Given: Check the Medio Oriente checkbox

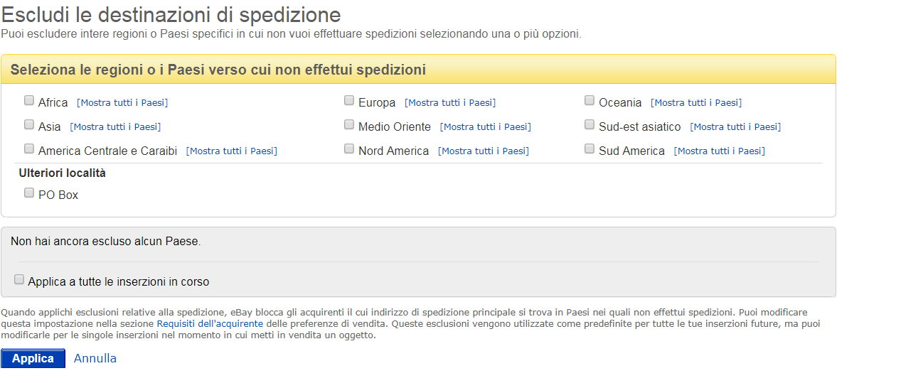Looking at the screenshot, I should [x=349, y=125].
